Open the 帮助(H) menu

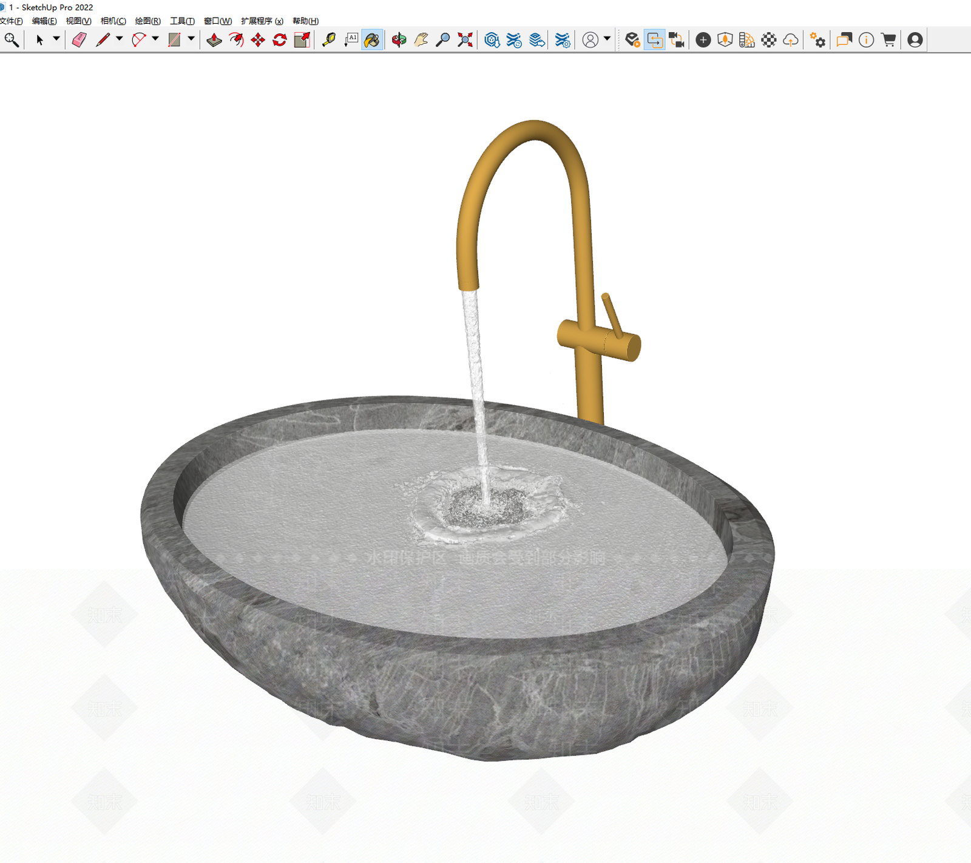click(306, 21)
